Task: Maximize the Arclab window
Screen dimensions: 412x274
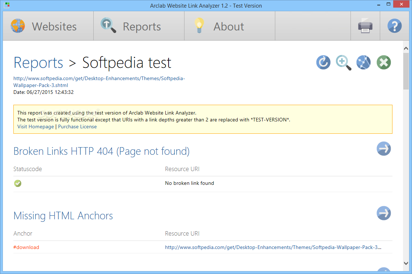Action: point(388,4)
